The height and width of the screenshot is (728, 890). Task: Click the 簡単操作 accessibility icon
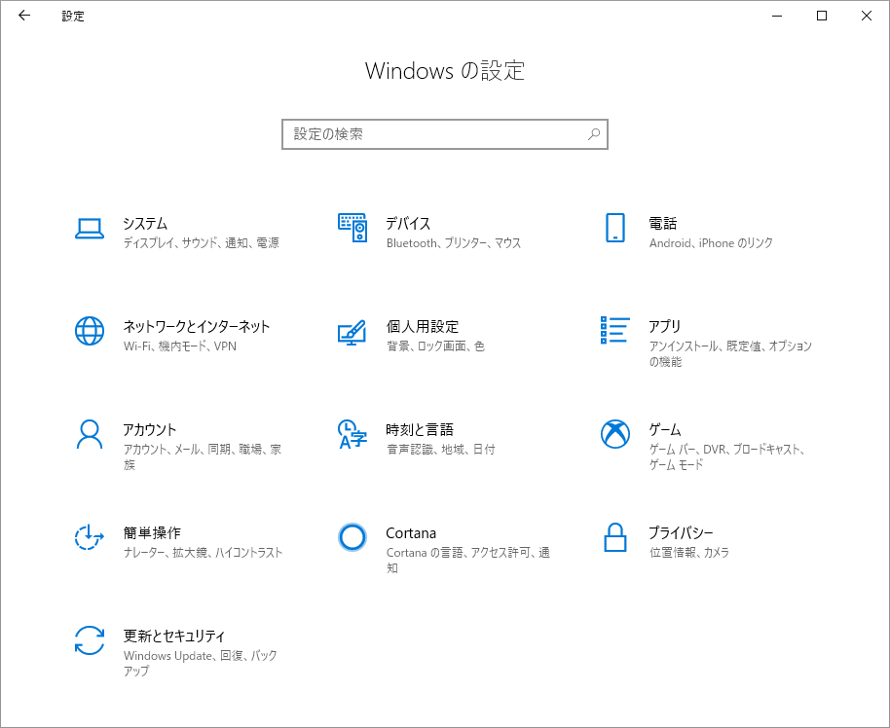click(90, 537)
